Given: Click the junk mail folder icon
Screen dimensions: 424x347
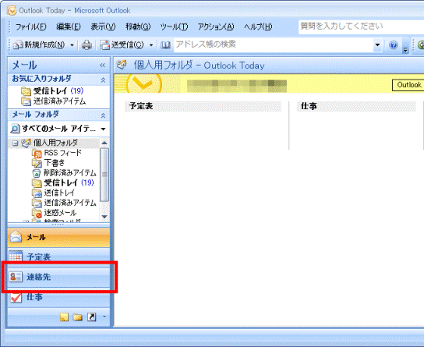Looking at the screenshot, I should tap(37, 214).
